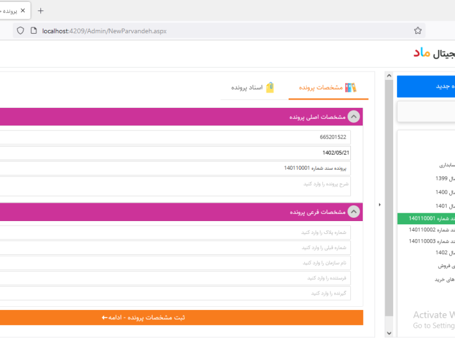Click the books icon on مشخصات پرونده tab

click(x=350, y=88)
